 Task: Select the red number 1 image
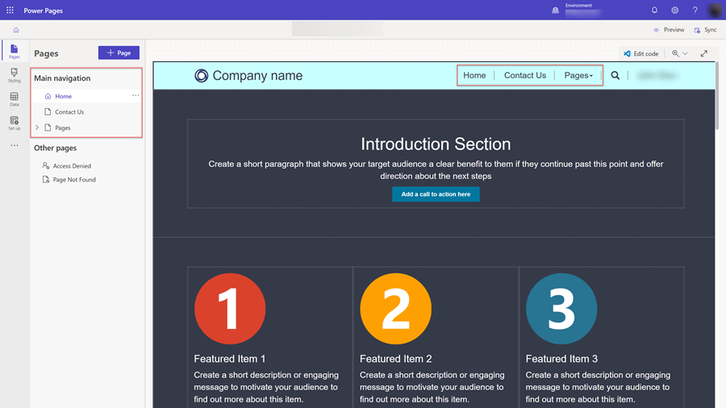[230, 309]
